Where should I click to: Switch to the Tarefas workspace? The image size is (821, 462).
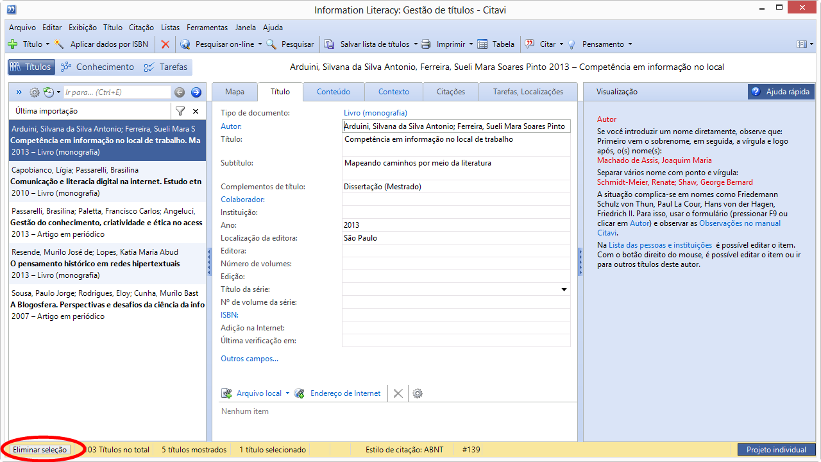click(166, 67)
